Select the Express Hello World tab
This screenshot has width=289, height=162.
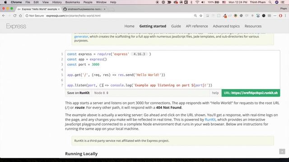click(x=39, y=9)
